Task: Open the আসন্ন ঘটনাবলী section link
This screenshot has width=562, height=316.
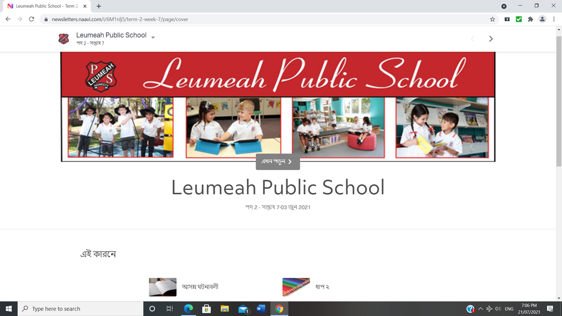Action: pyautogui.click(x=200, y=287)
